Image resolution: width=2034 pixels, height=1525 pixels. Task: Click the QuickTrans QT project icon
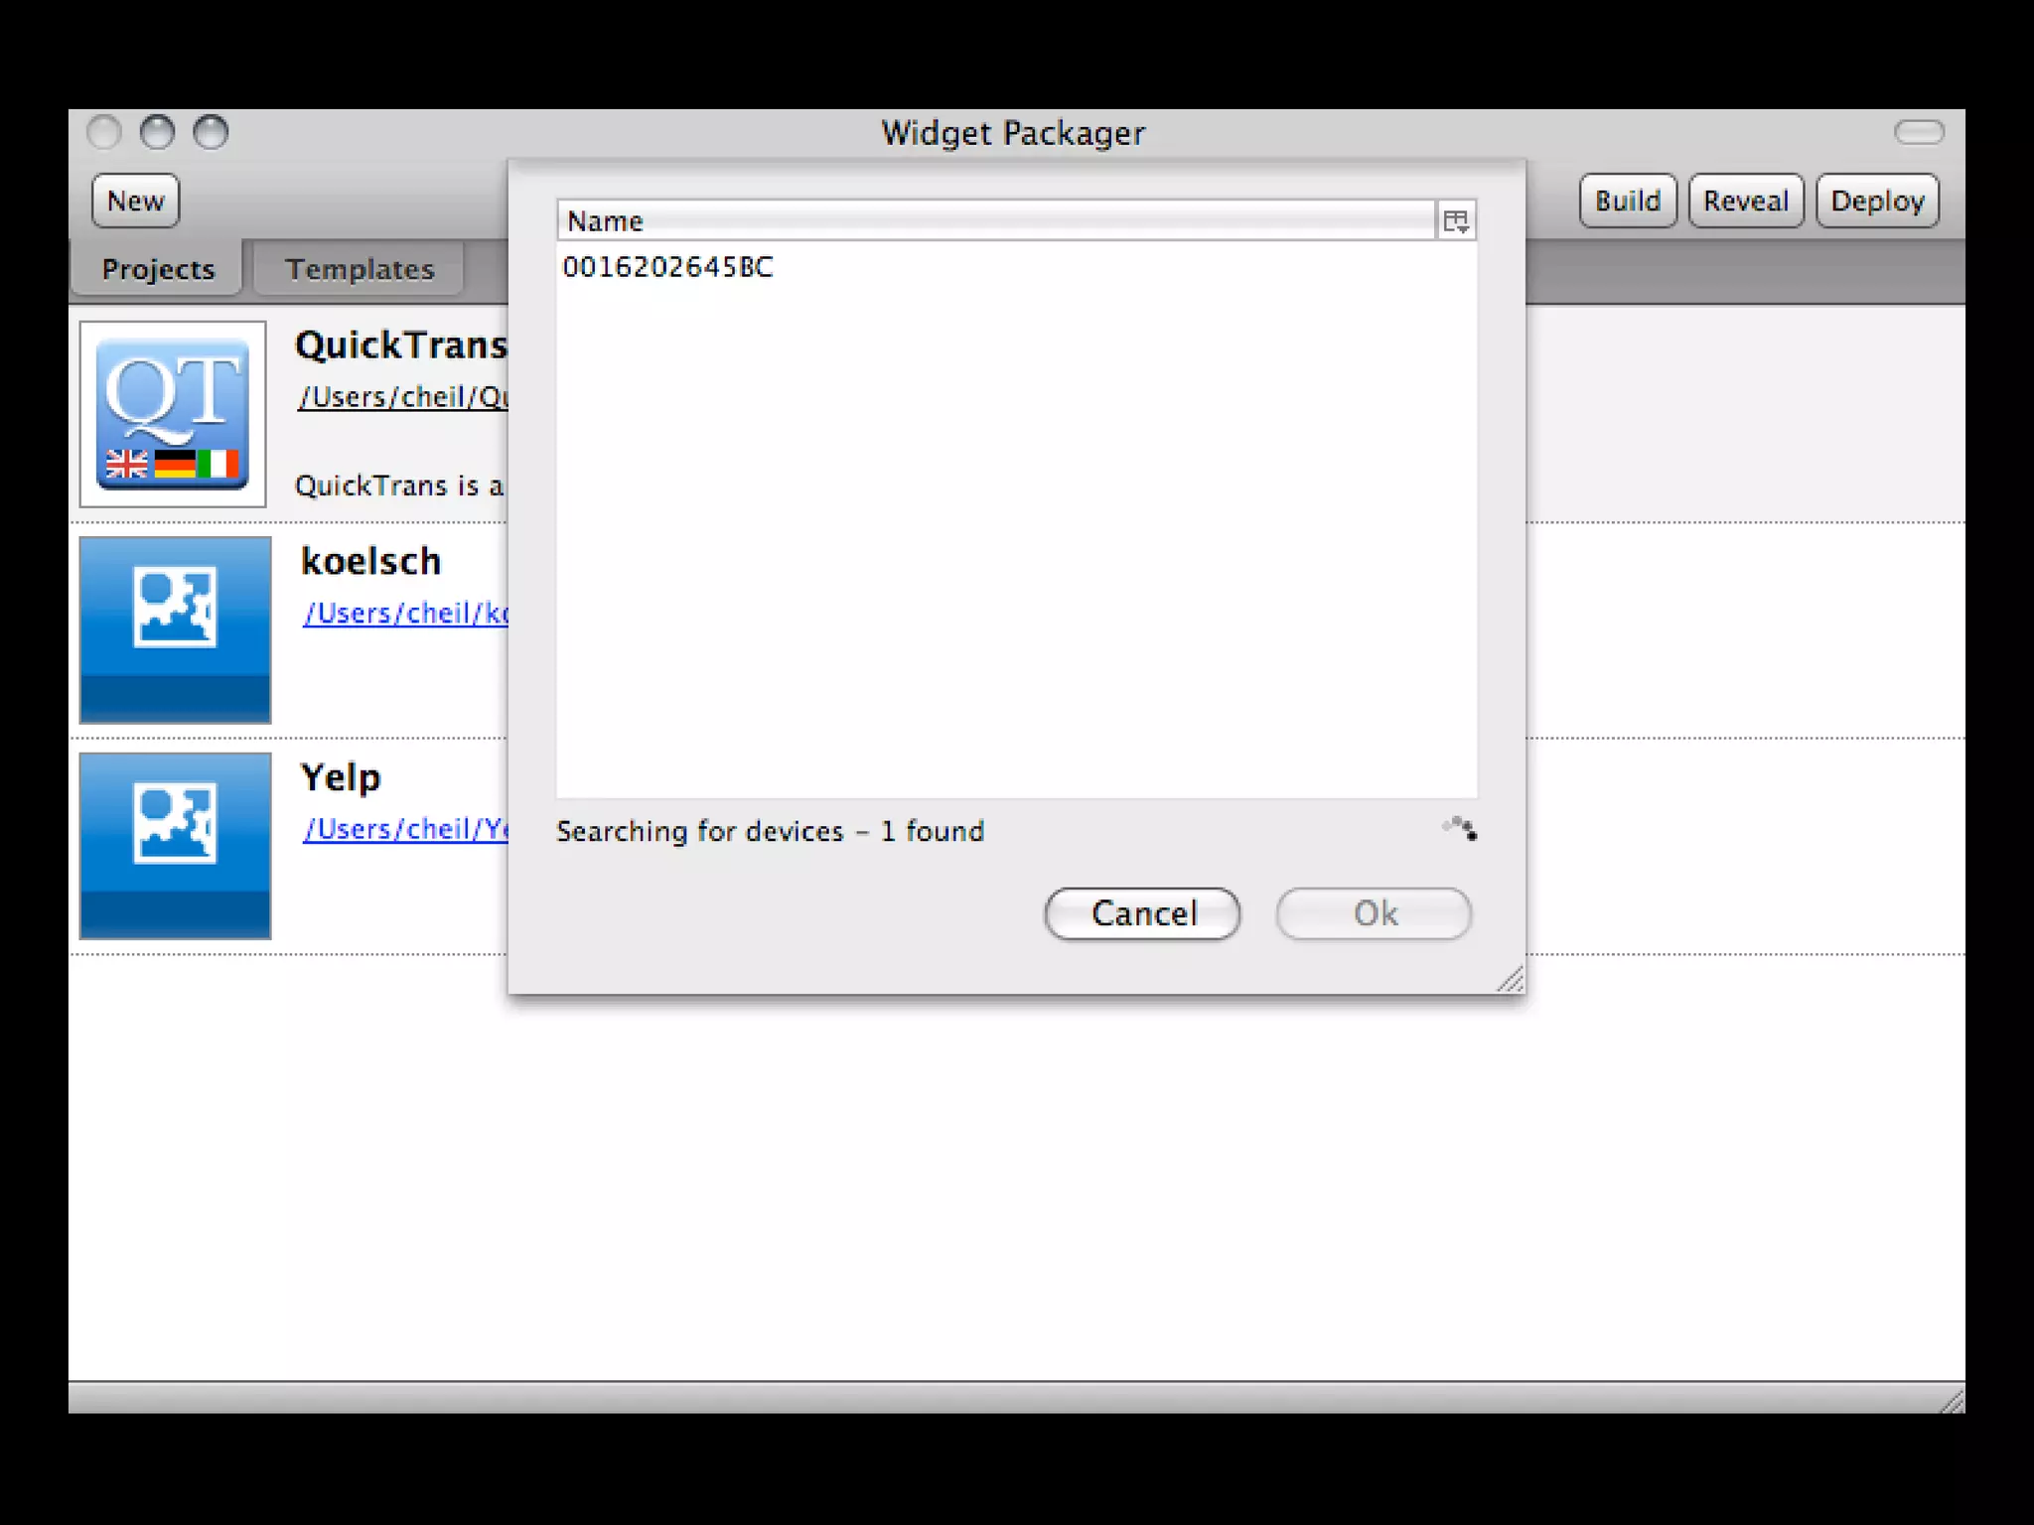point(173,414)
